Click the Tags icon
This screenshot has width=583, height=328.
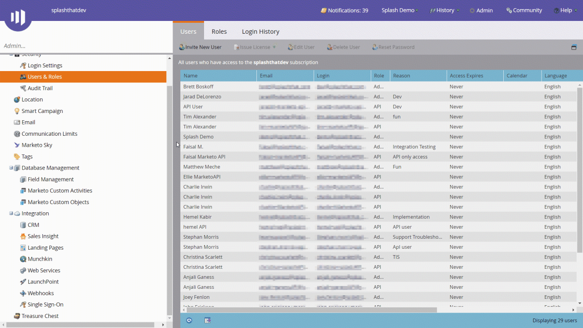point(17,157)
